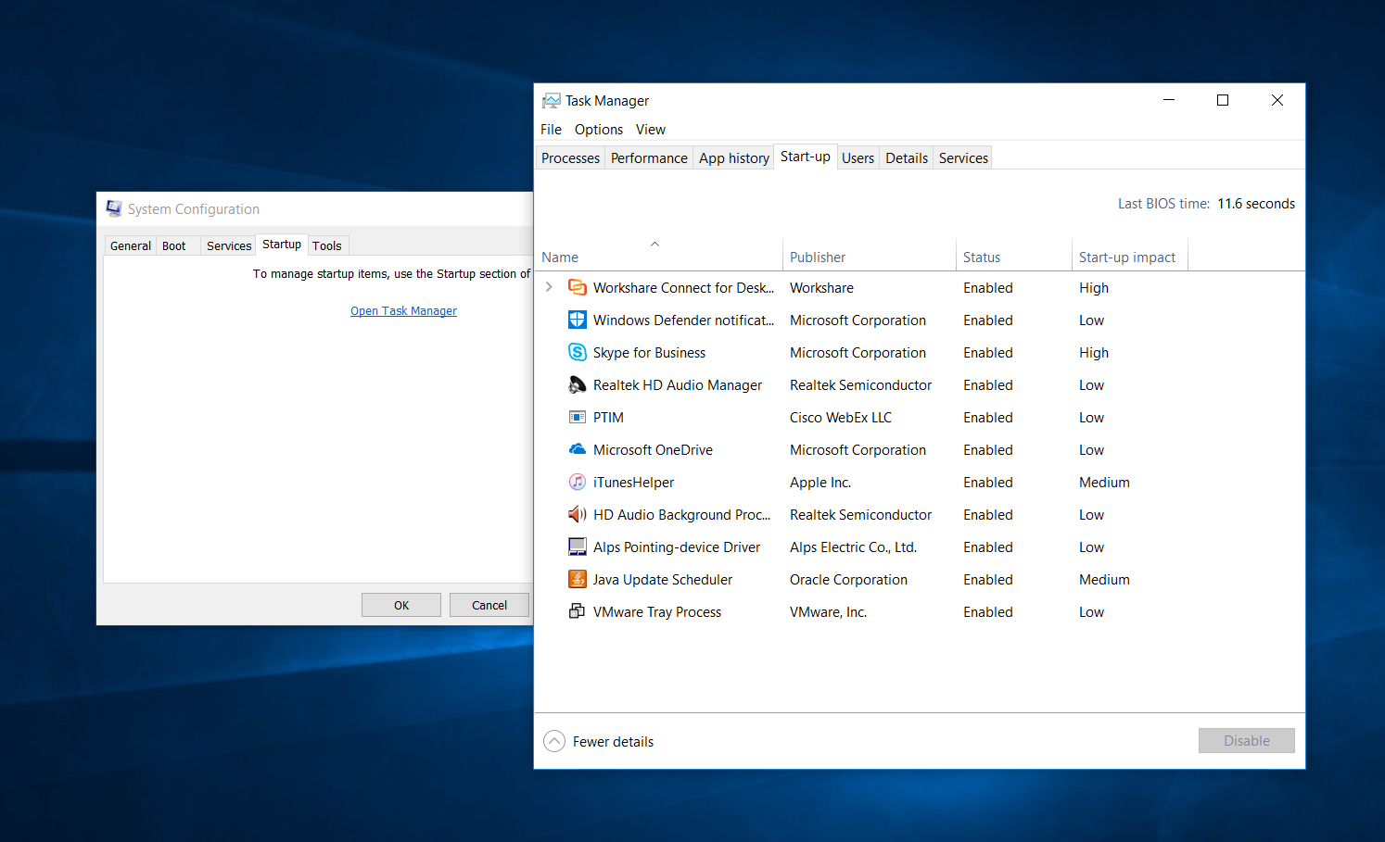Click the Disable button

[x=1247, y=740]
